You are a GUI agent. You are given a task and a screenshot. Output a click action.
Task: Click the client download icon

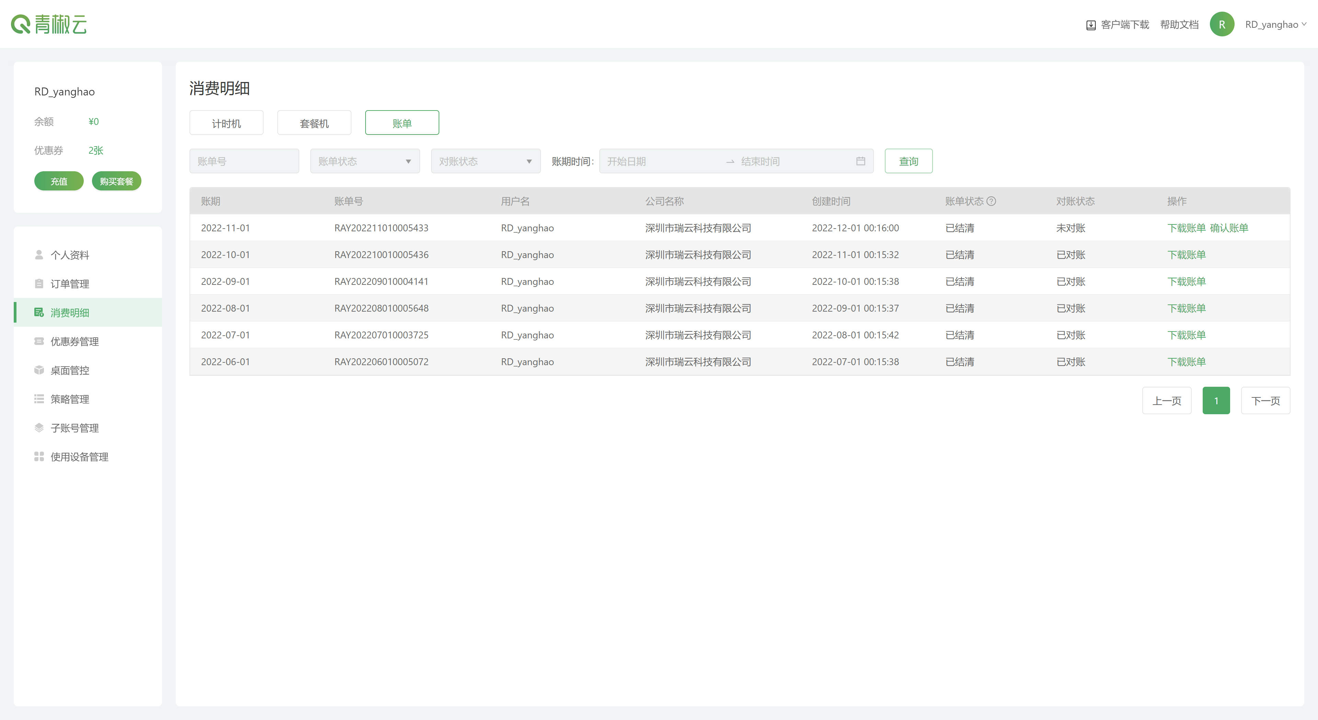coord(1090,25)
